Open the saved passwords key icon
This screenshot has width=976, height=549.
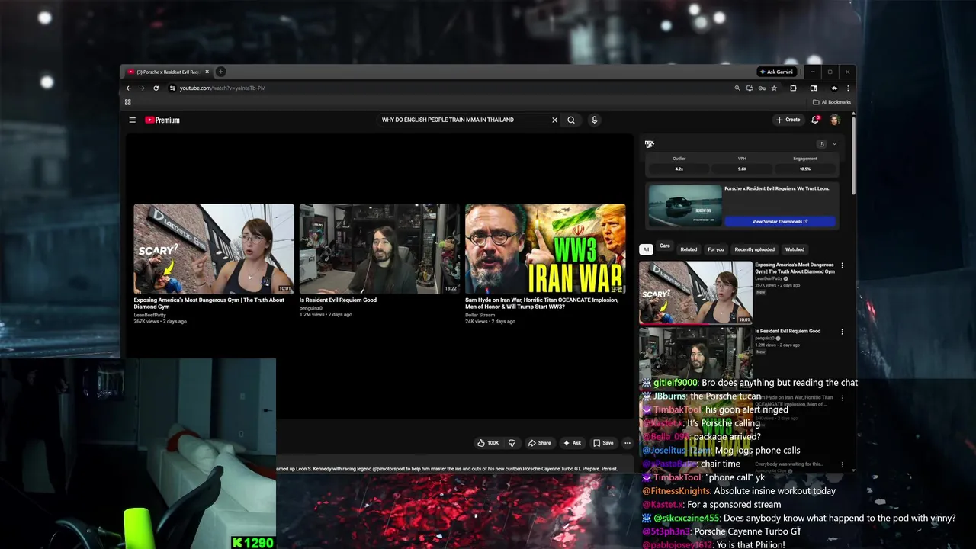pos(762,88)
